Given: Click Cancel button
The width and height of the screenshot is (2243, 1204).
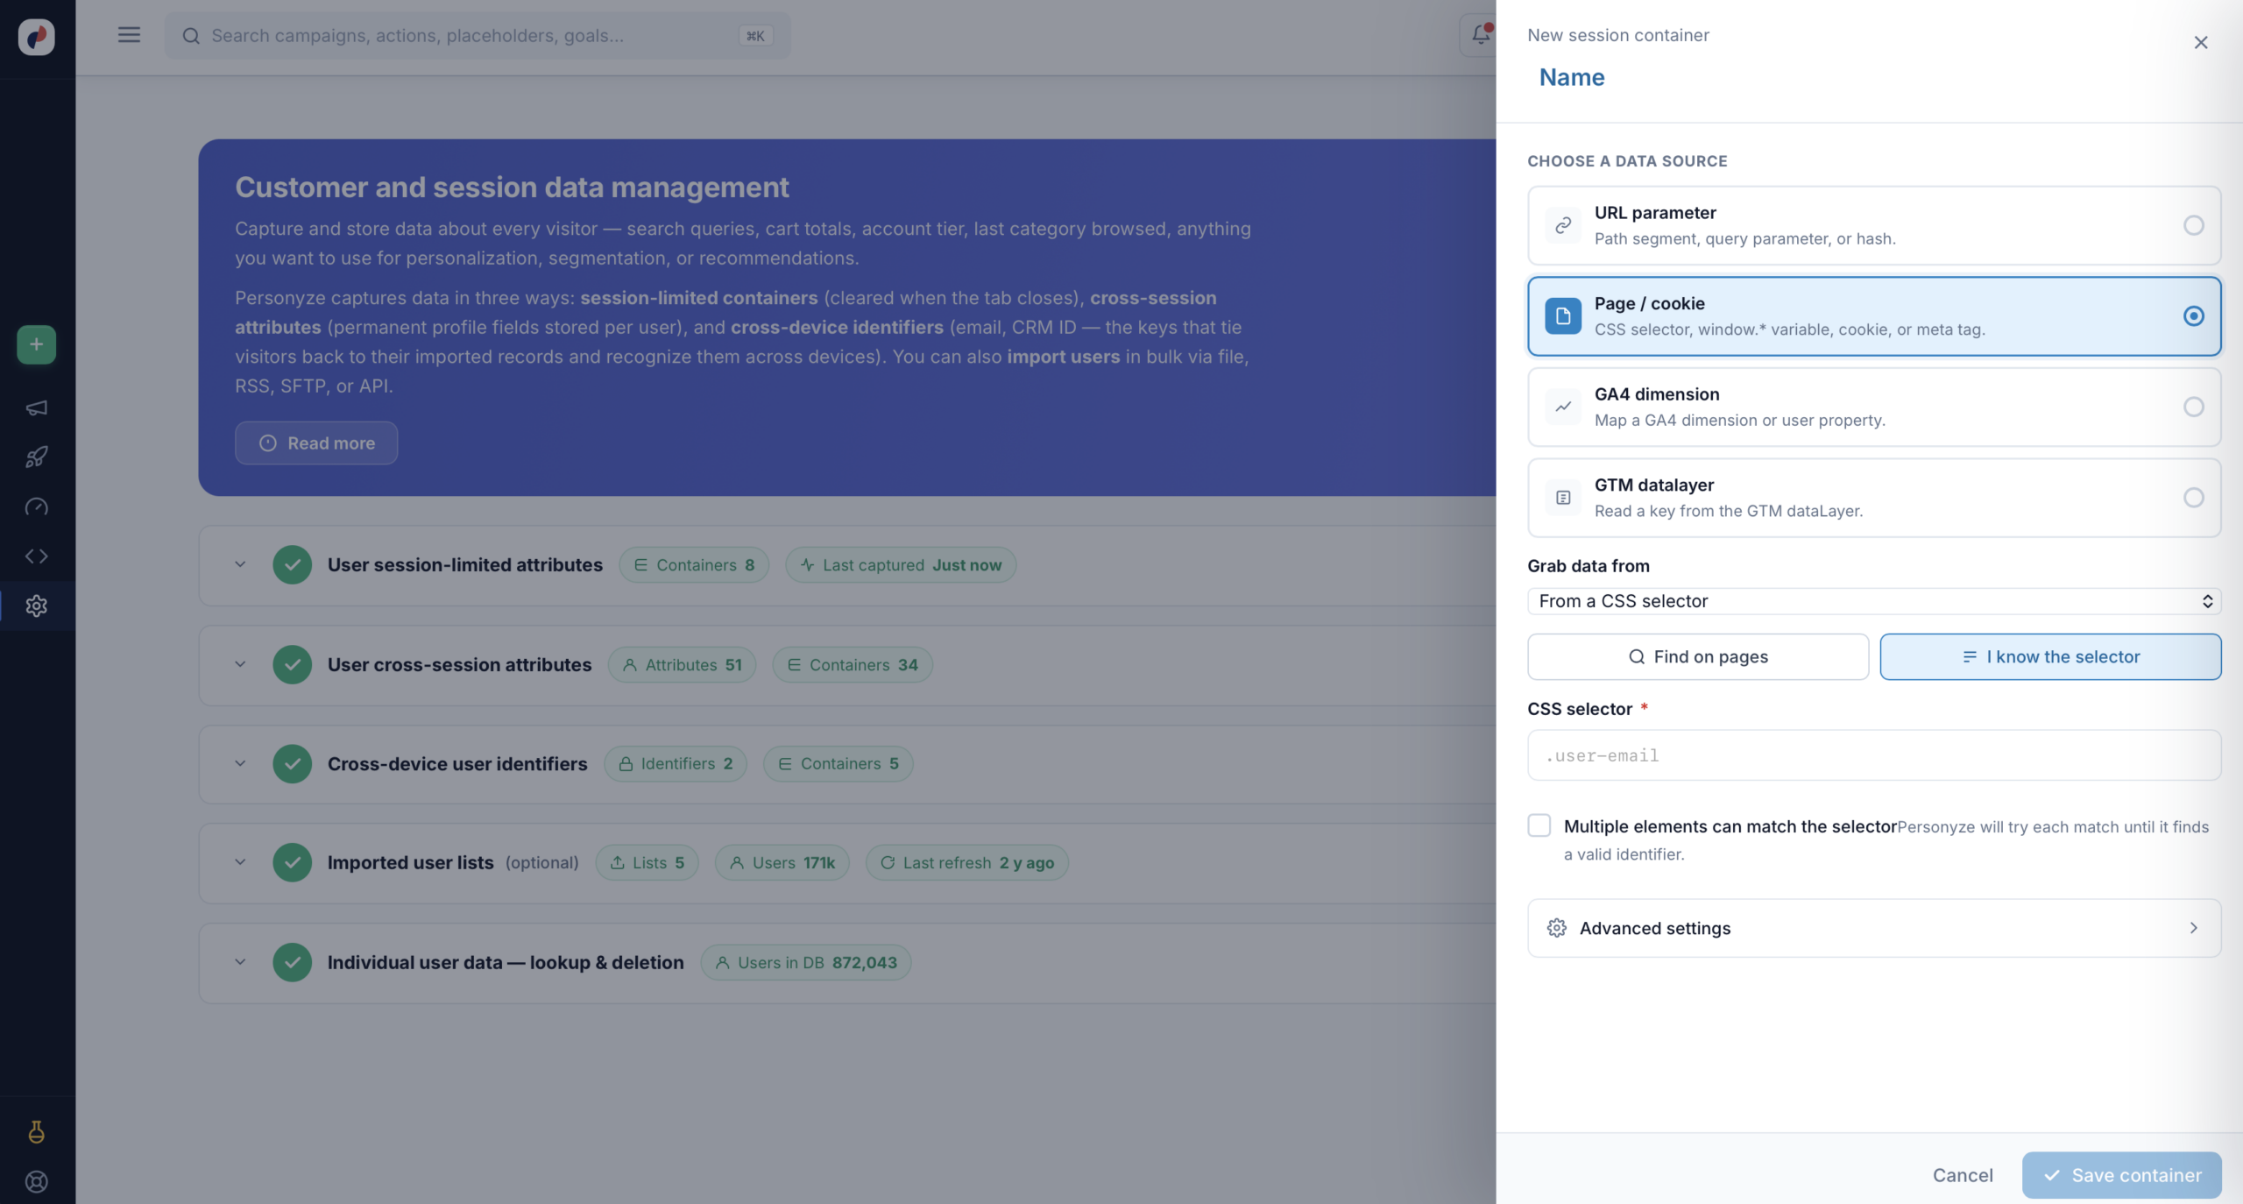Looking at the screenshot, I should click(x=1963, y=1175).
